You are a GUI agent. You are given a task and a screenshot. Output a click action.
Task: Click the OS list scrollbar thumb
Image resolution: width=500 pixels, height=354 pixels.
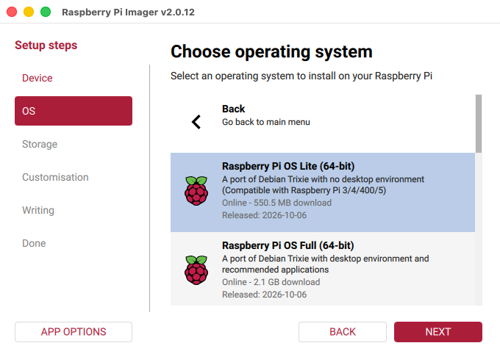[x=479, y=123]
